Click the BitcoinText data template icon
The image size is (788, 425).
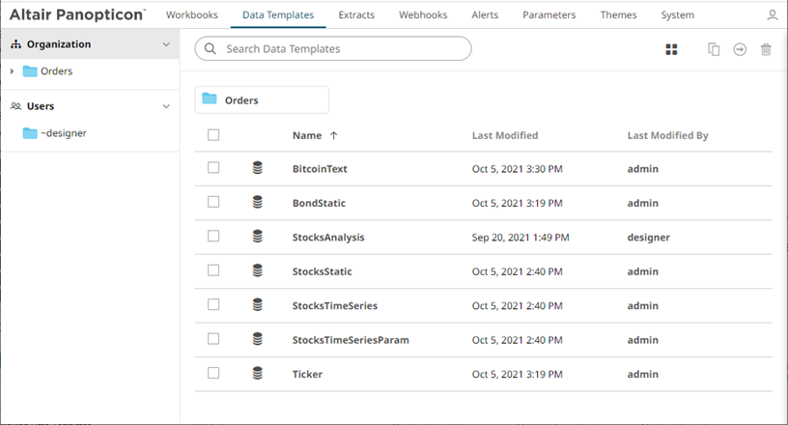(x=258, y=168)
